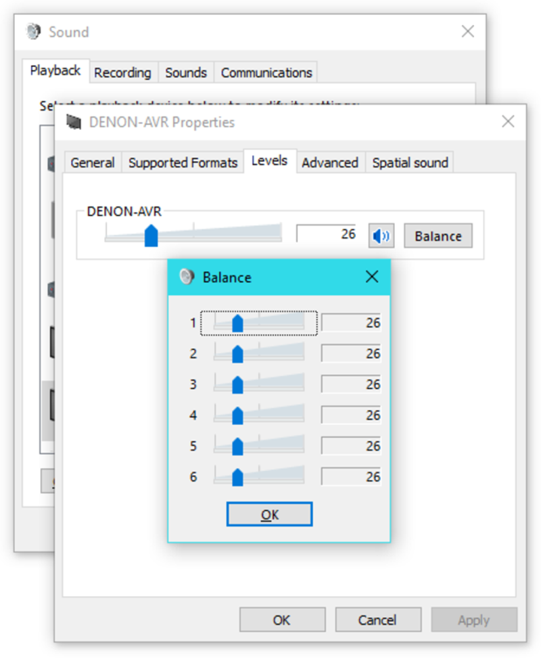
Task: Open the Spatial sound tab
Action: pos(410,162)
